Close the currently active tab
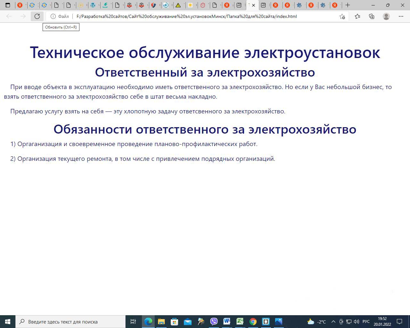 pos(253,5)
